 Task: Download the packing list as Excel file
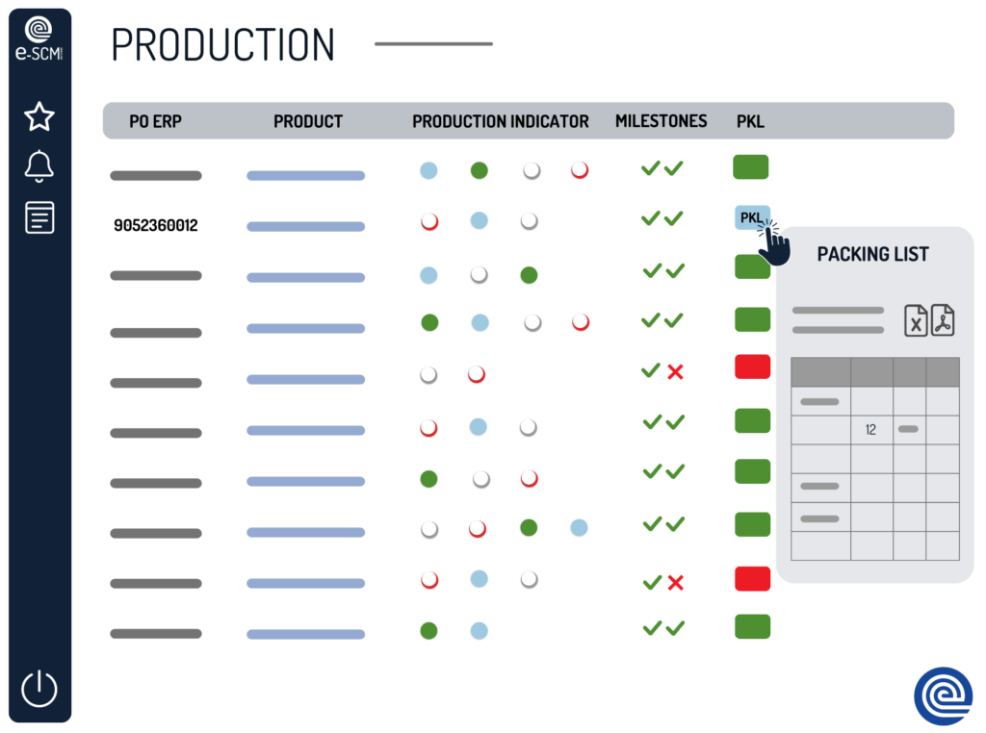point(916,320)
